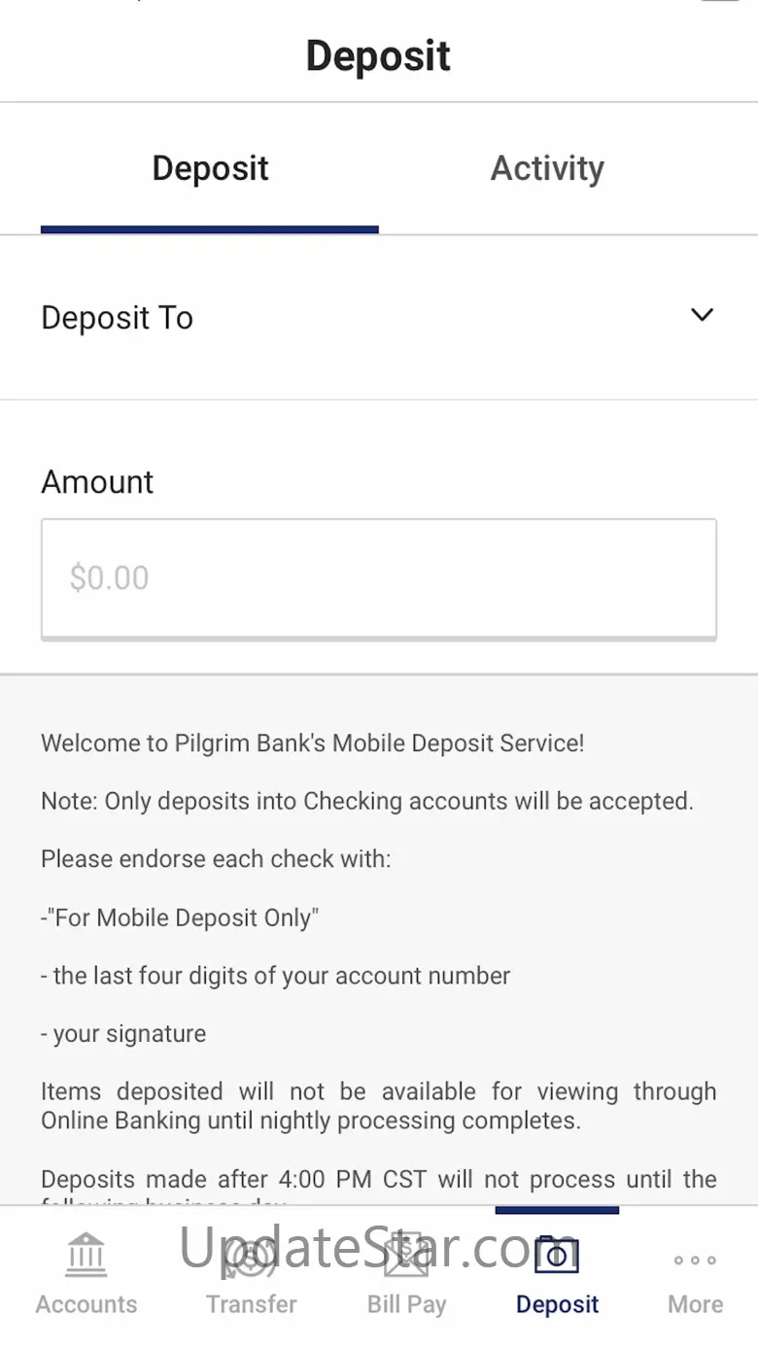Choose the Bill Pay text label
Viewport: 758px width, 1348px height.
tap(406, 1304)
